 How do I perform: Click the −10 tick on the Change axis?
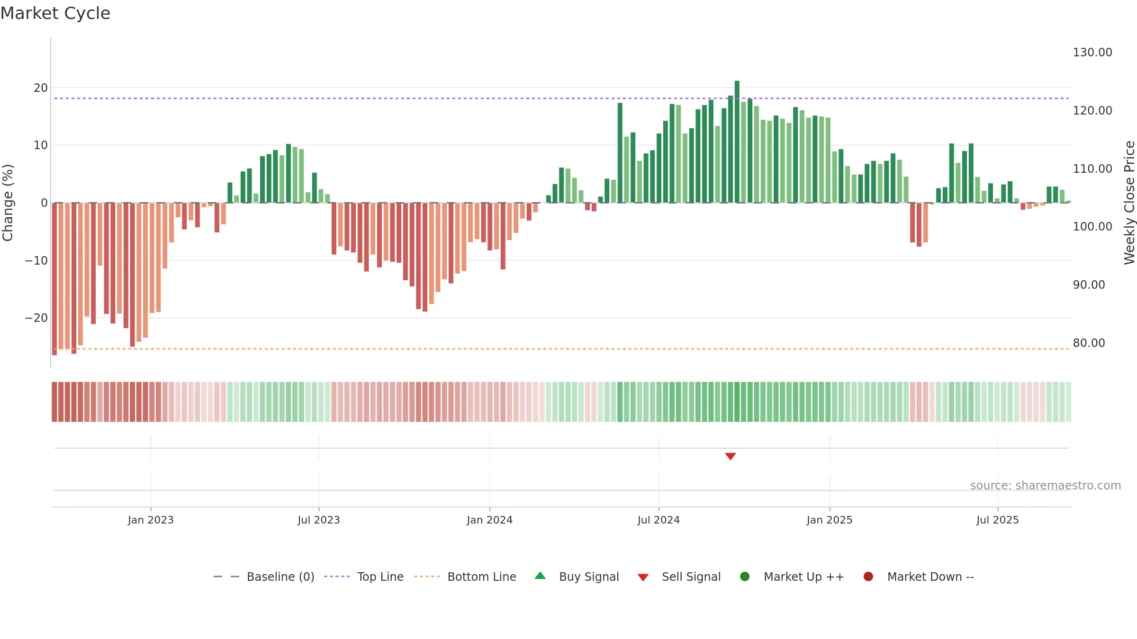point(36,260)
